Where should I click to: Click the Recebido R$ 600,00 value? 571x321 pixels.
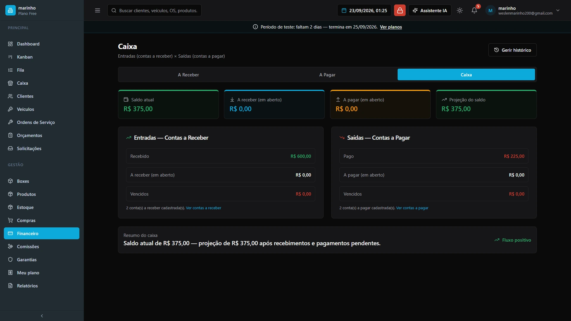point(301,156)
